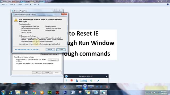Screen dimensions: 170x95
Task: Open Windows Media Player from the taskbar
Action: tap(26, 93)
